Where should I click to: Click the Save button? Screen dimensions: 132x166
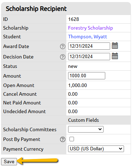(9, 161)
